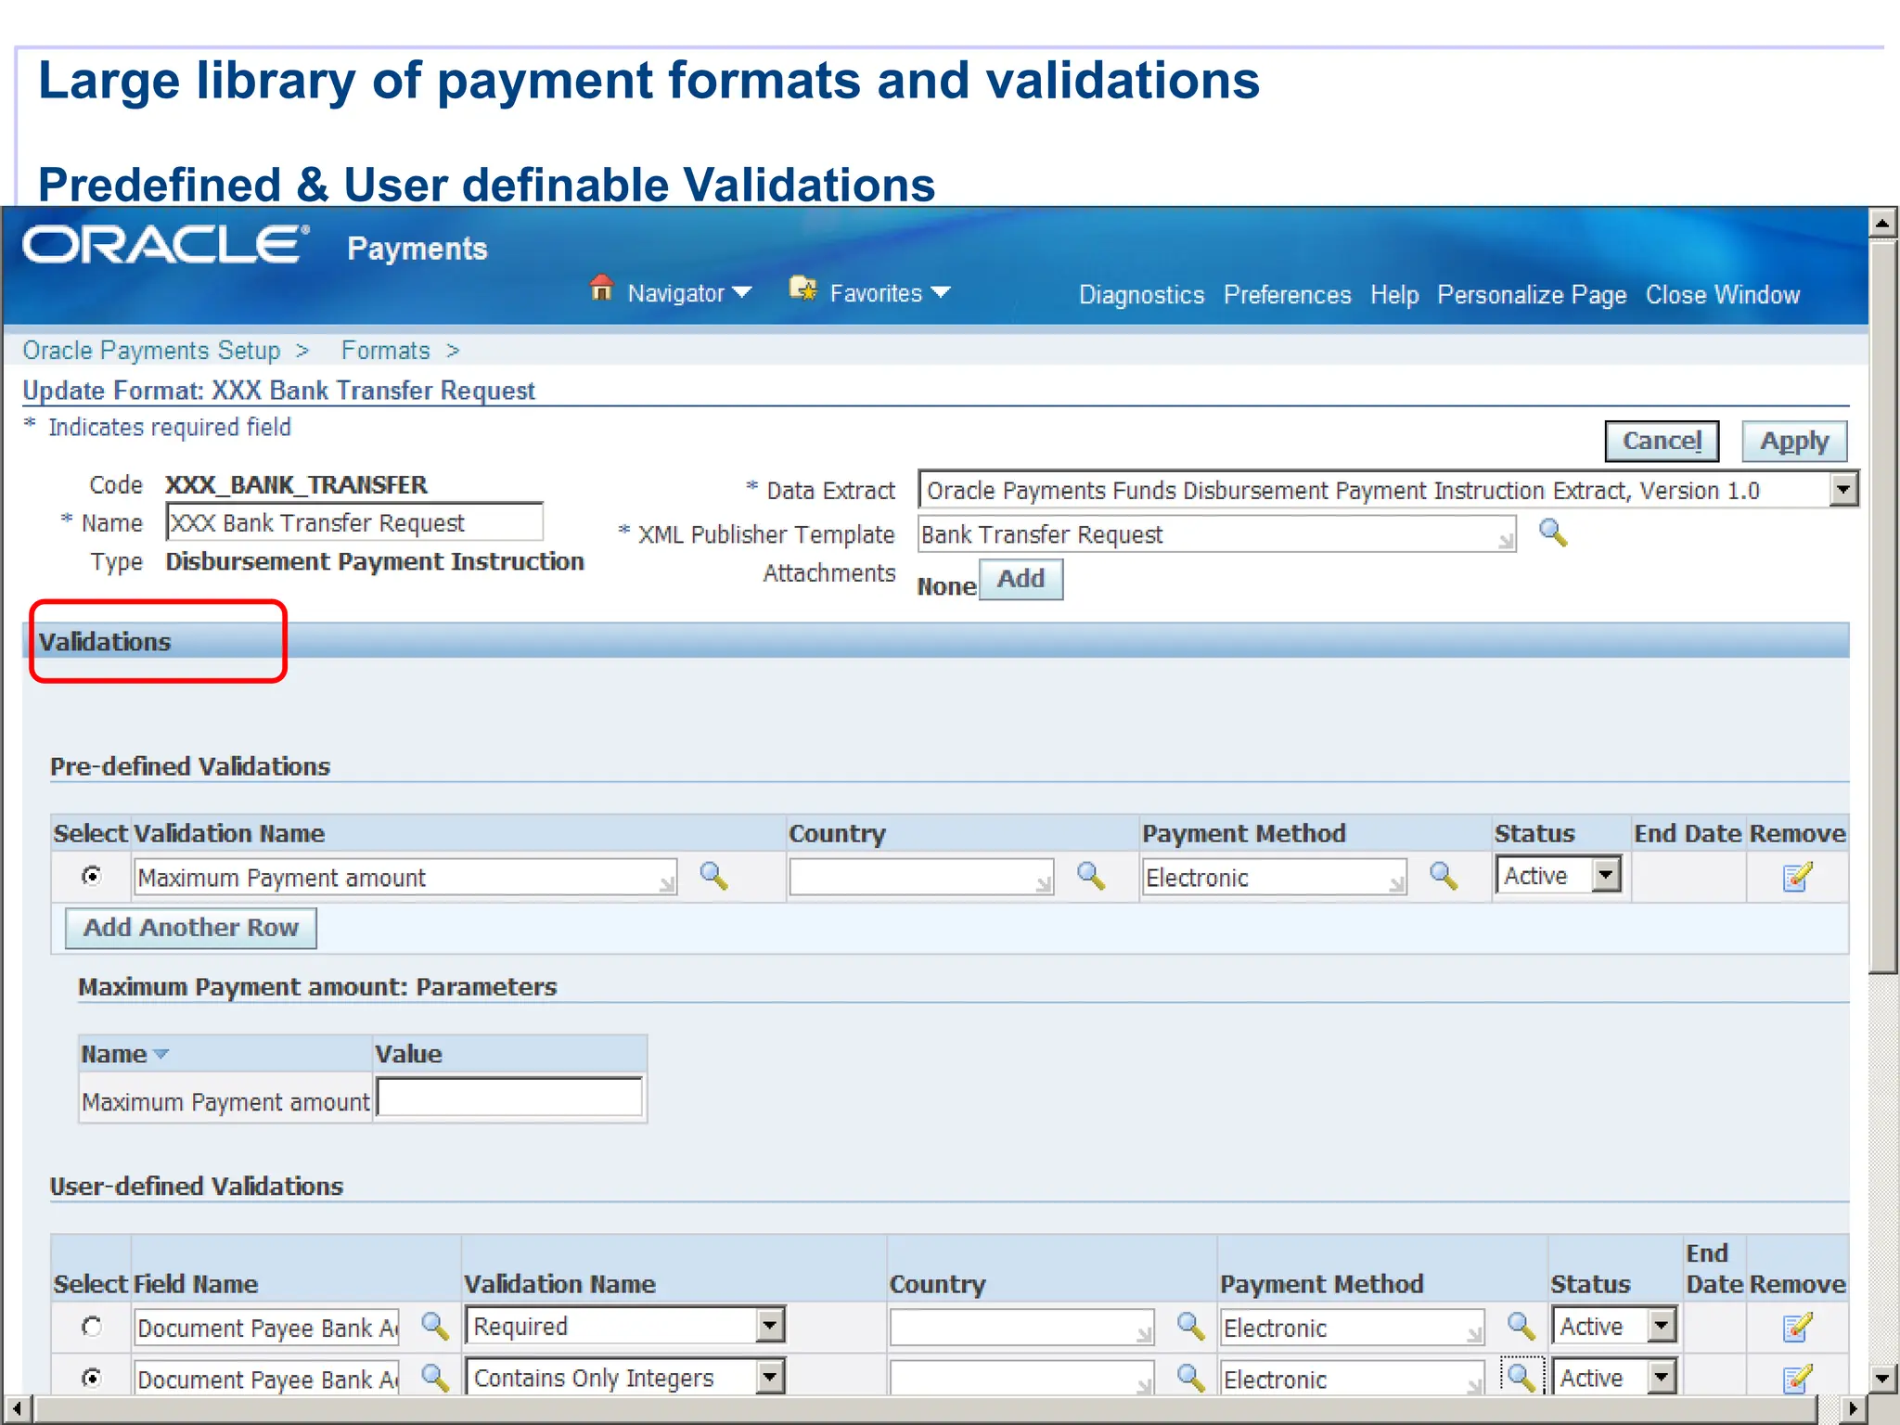Search Payment Method in Required validation row

click(1521, 1326)
